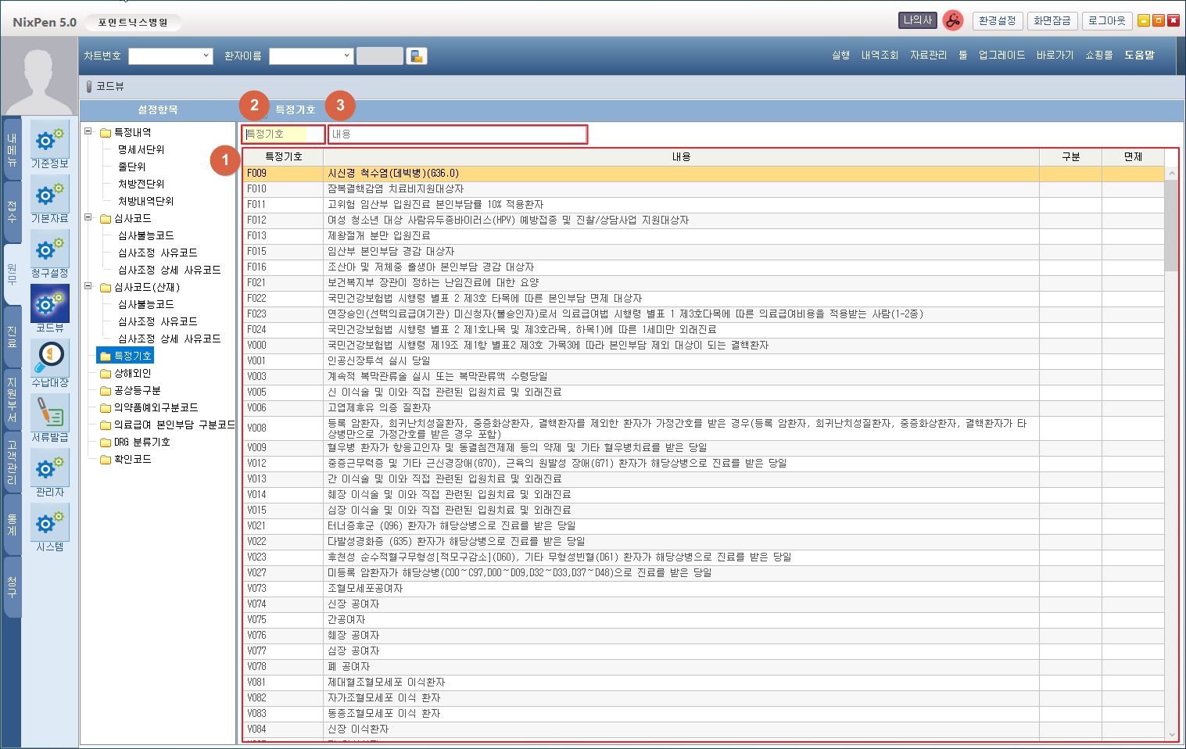The height and width of the screenshot is (749, 1186).
Task: Click the 시스템 gear icon
Action: point(50,524)
